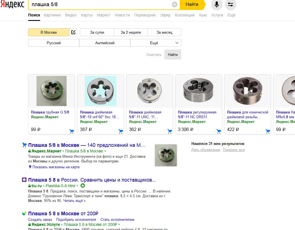This screenshot has height=230, width=295.
Task: Click Создать заказ link
Action: (x=40, y=219)
